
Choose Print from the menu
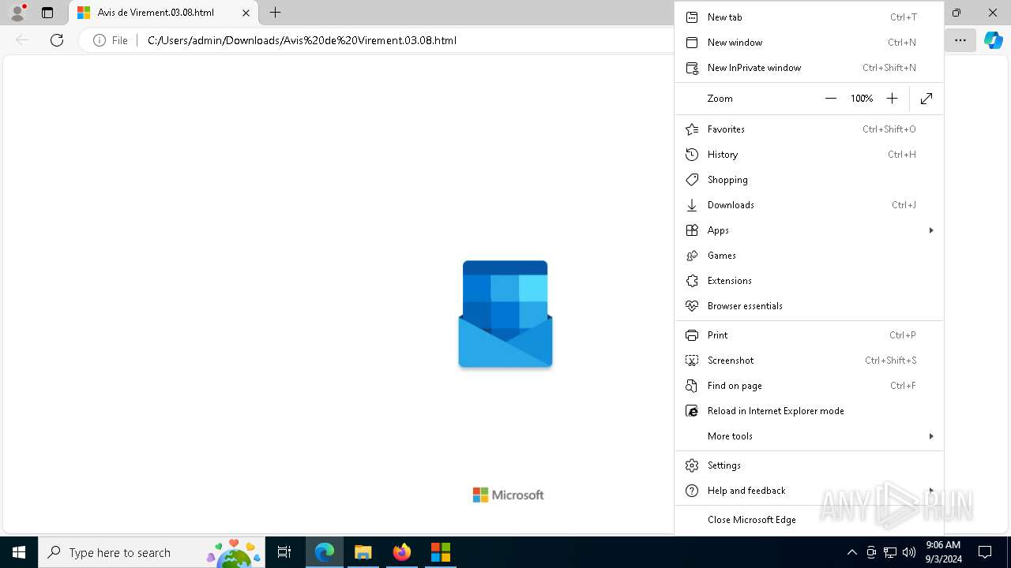(x=809, y=335)
